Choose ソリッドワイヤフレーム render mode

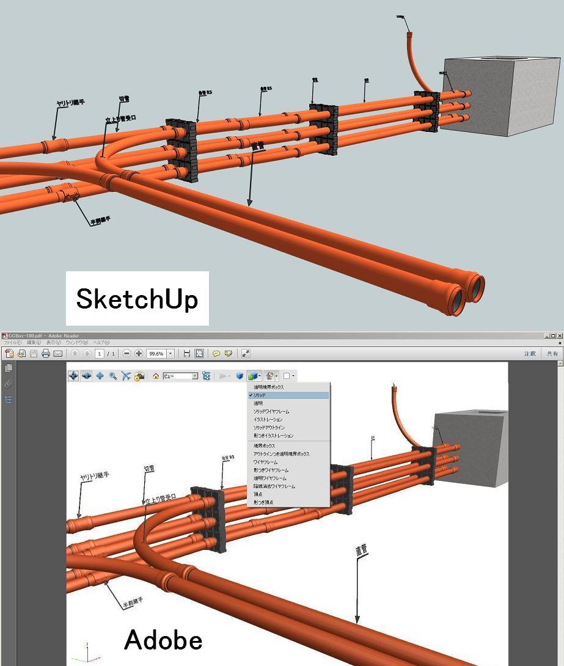288,412
